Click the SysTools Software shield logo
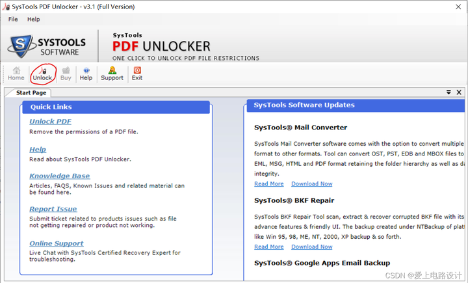 click(x=21, y=46)
